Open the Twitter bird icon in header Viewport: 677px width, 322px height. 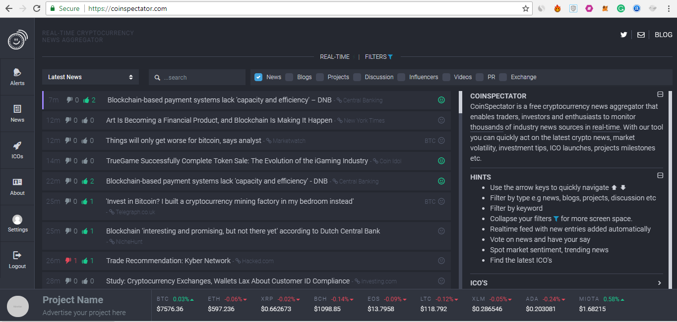(623, 35)
